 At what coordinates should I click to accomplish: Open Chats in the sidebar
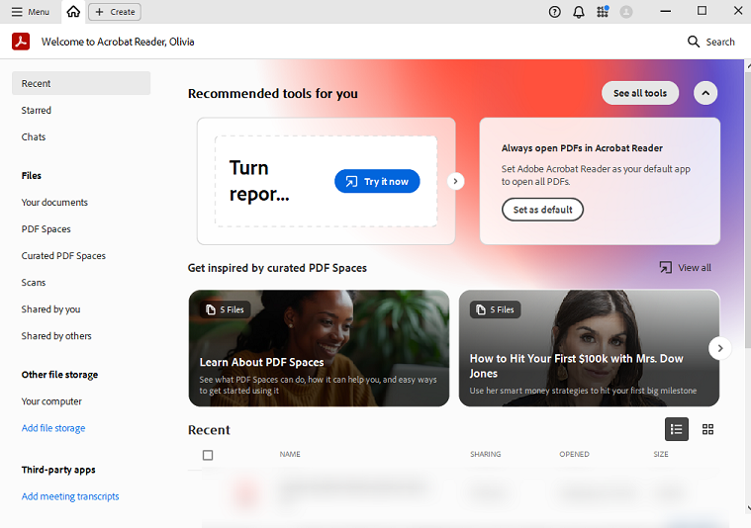click(x=33, y=136)
